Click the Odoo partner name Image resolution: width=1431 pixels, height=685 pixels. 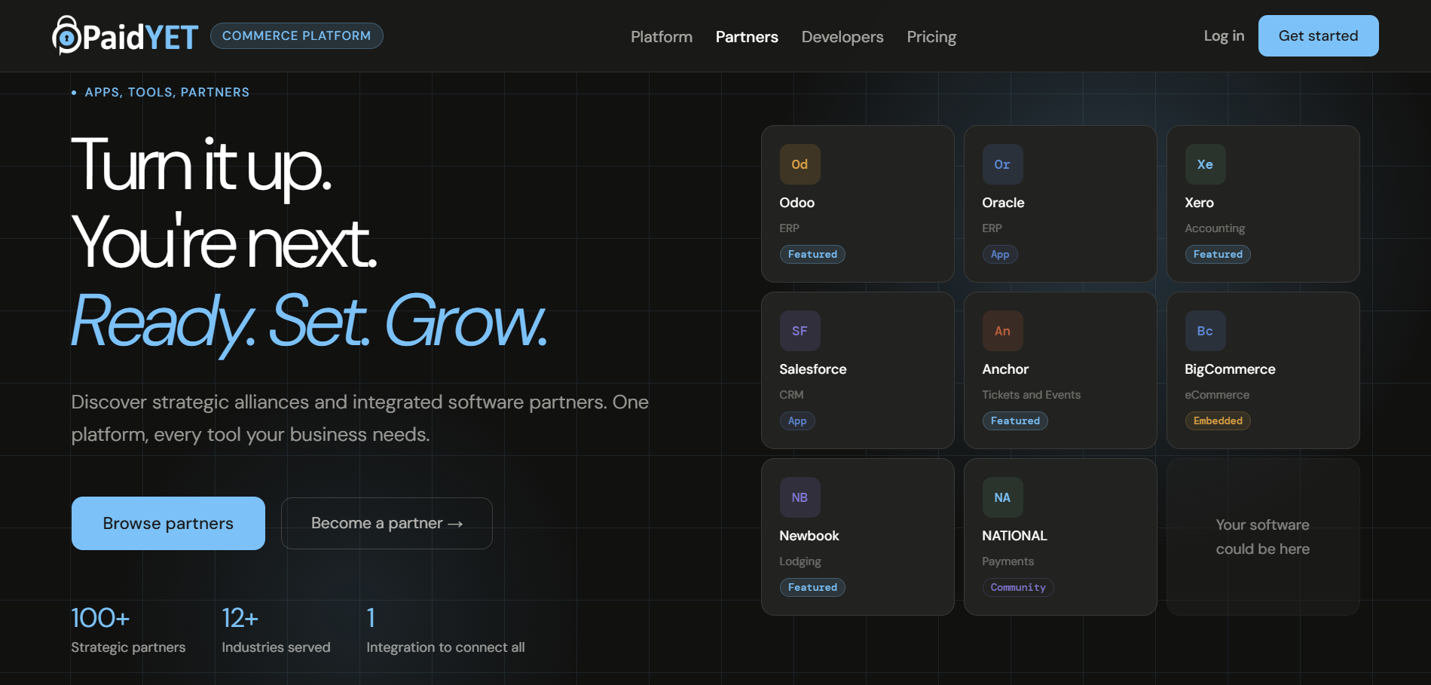point(797,203)
